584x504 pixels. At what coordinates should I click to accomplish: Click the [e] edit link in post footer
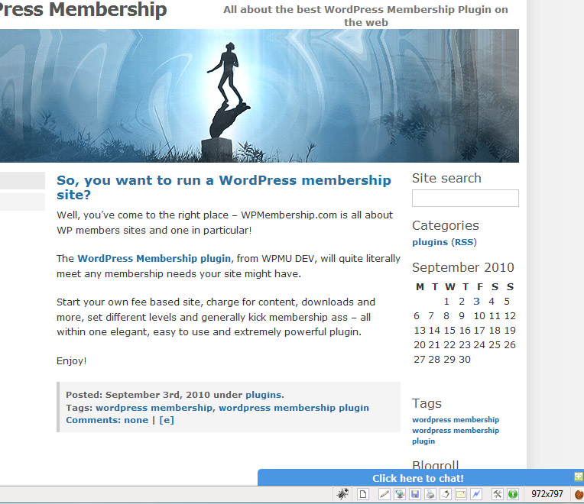tap(166, 420)
